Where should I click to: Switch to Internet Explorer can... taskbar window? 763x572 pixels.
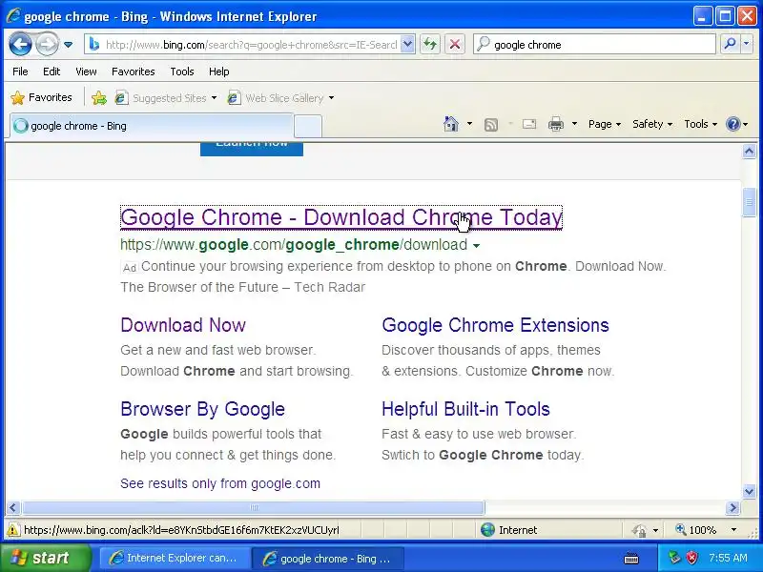[175, 559]
